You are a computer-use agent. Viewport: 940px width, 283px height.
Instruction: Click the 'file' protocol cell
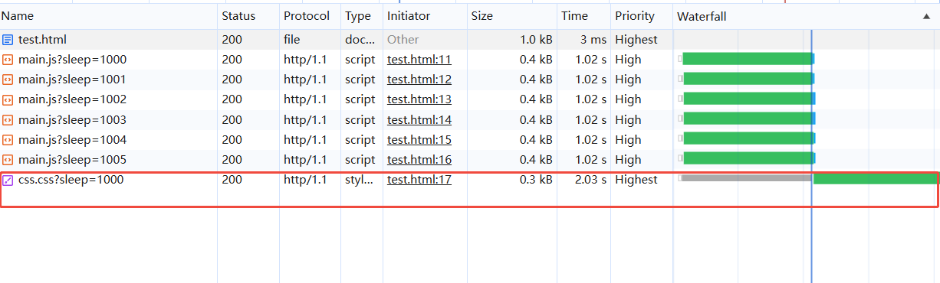pos(292,40)
